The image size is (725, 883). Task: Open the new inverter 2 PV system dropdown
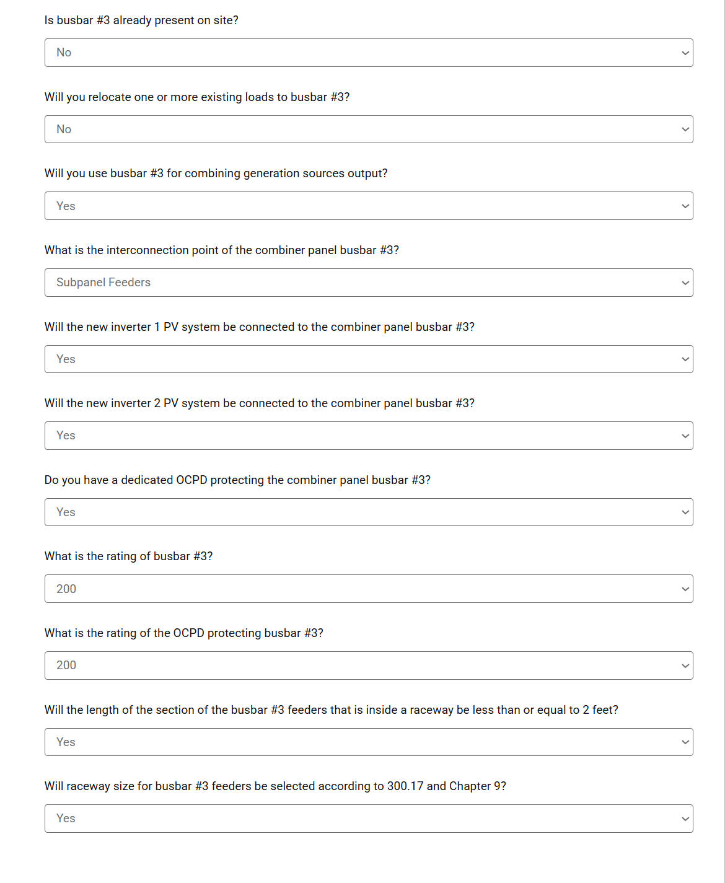369,436
